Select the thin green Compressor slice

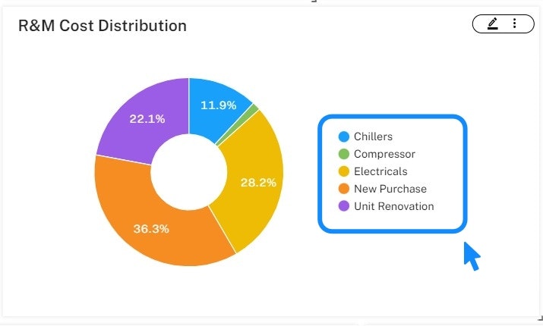coord(254,107)
